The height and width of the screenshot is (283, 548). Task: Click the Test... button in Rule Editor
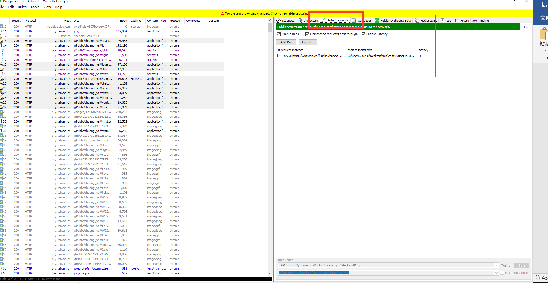point(506,265)
